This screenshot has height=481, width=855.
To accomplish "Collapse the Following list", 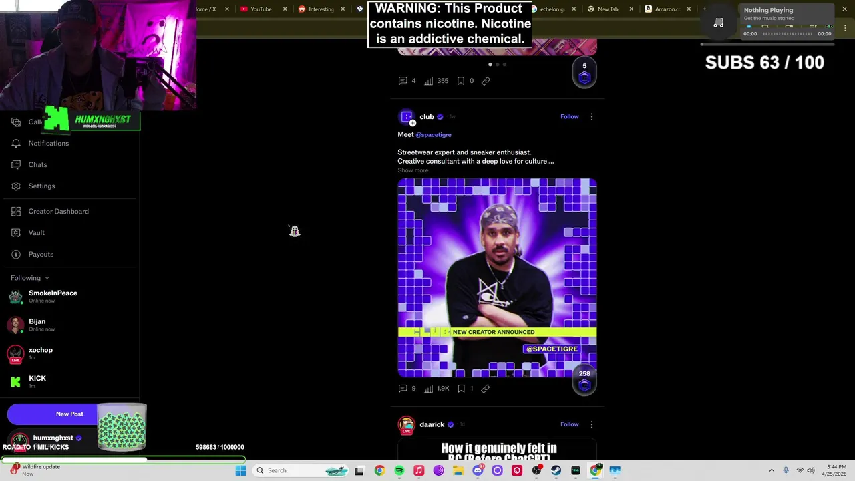I will [47, 278].
